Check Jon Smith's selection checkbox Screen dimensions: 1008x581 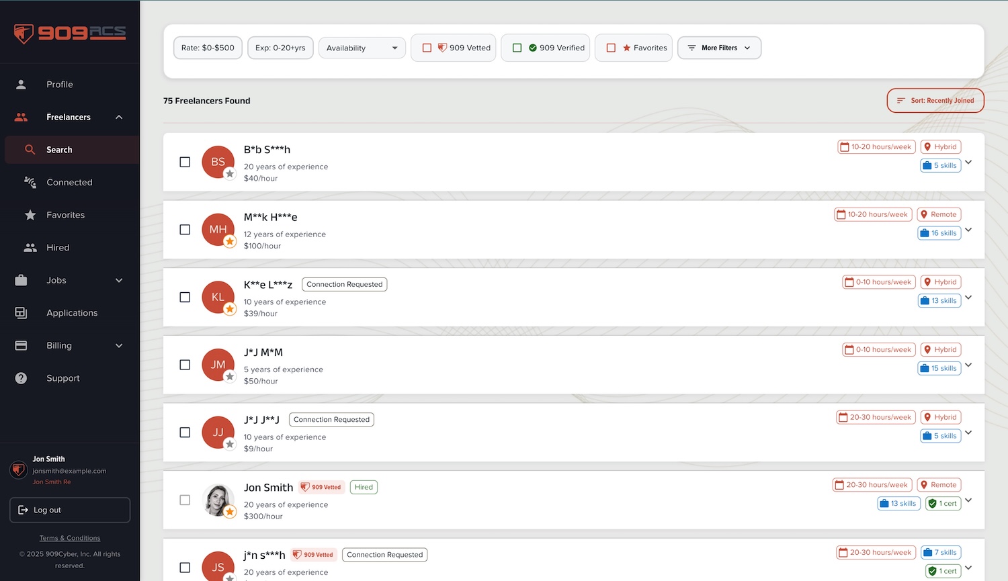pos(185,500)
